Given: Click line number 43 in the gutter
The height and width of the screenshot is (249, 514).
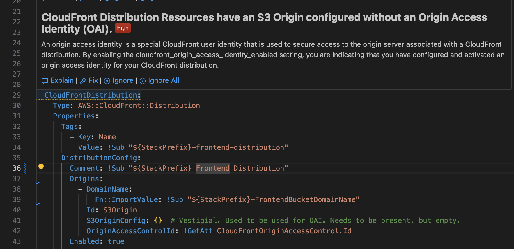Looking at the screenshot, I should (17, 241).
